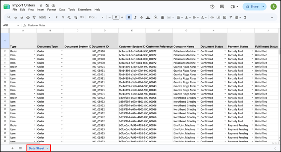Open Type dropdown in row 2
Screen dimensions: 281x152
point(34,51)
